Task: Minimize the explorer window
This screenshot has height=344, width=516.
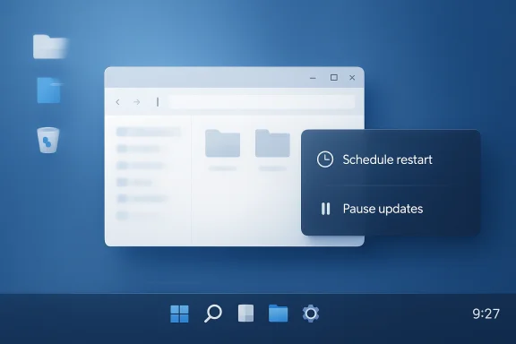Action: point(313,78)
